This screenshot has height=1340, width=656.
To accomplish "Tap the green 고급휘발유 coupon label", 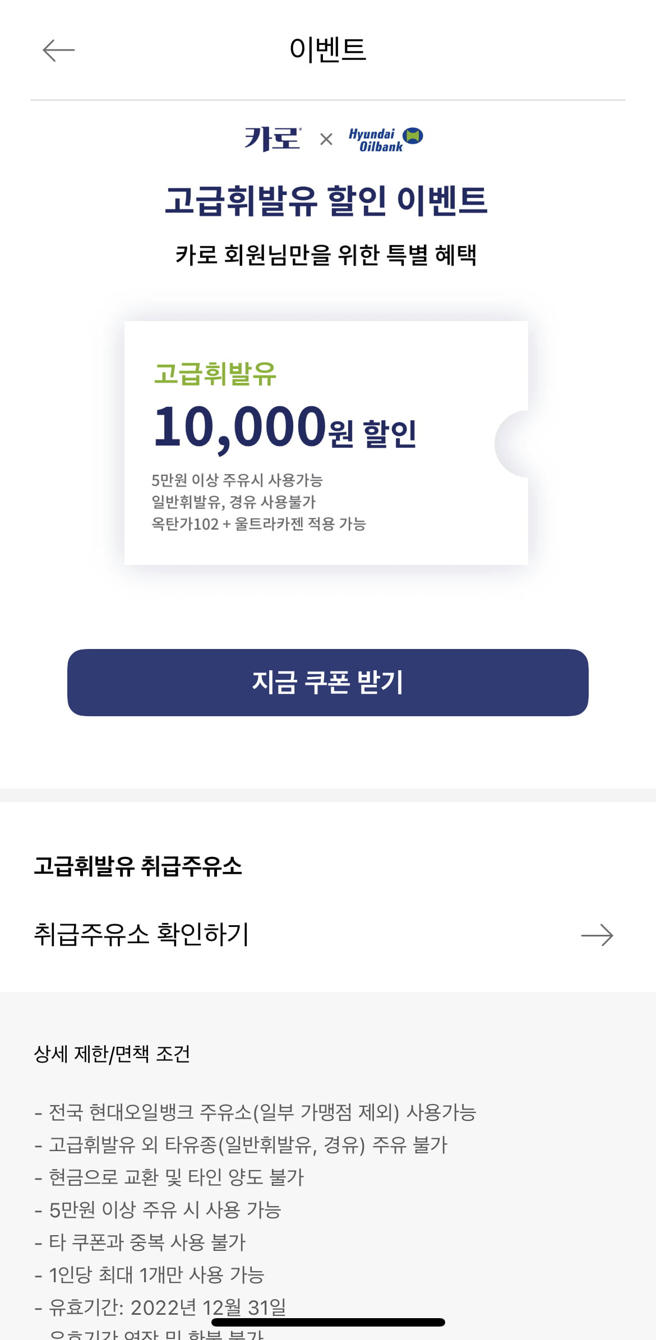I will (215, 374).
